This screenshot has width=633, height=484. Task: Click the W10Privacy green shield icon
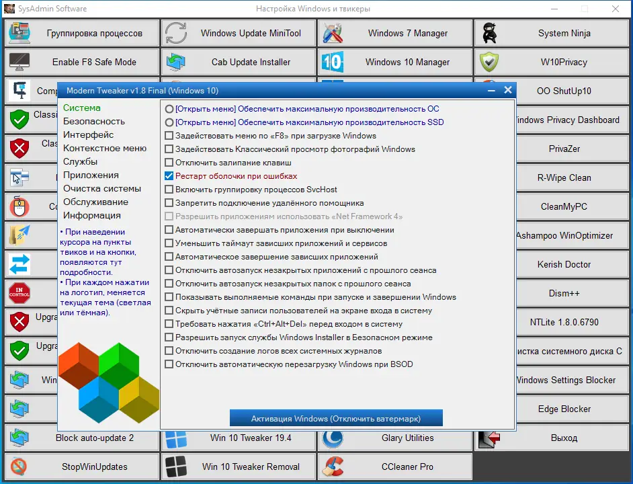click(487, 61)
